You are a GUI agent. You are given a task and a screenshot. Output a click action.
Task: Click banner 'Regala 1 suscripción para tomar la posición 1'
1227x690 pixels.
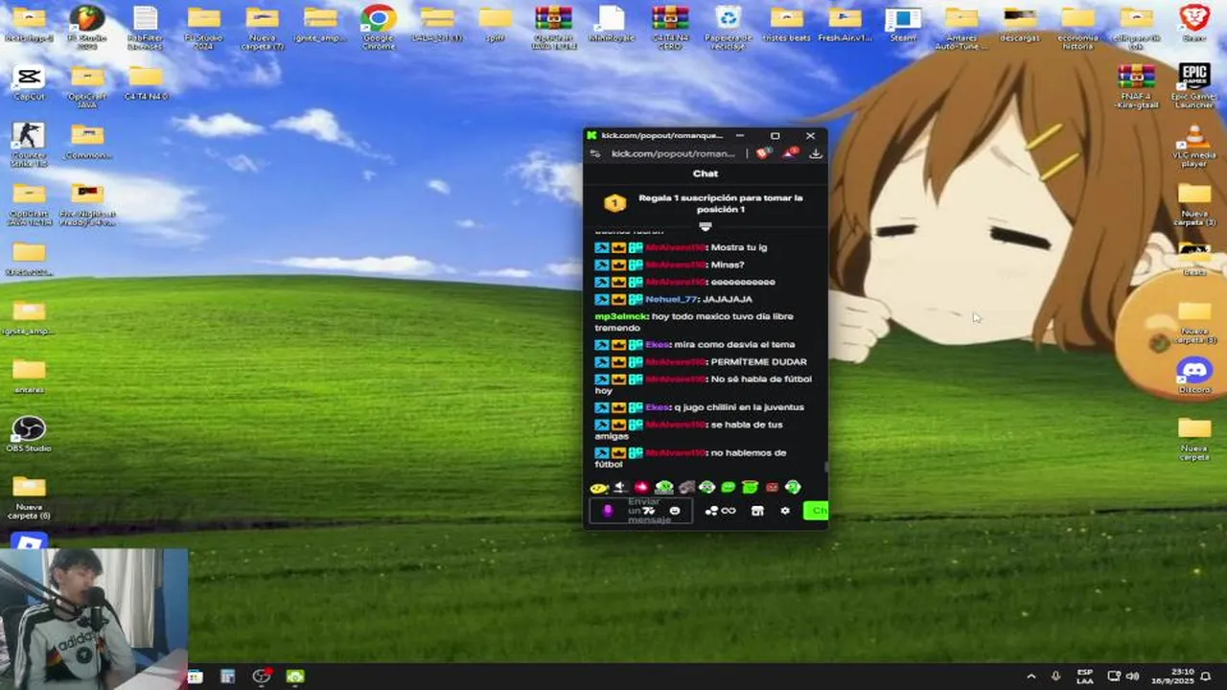[x=721, y=203]
